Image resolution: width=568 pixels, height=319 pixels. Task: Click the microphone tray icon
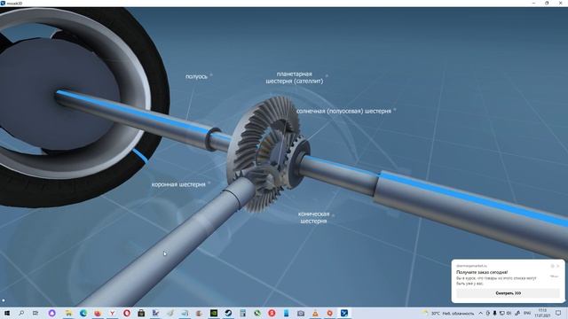coord(494,313)
